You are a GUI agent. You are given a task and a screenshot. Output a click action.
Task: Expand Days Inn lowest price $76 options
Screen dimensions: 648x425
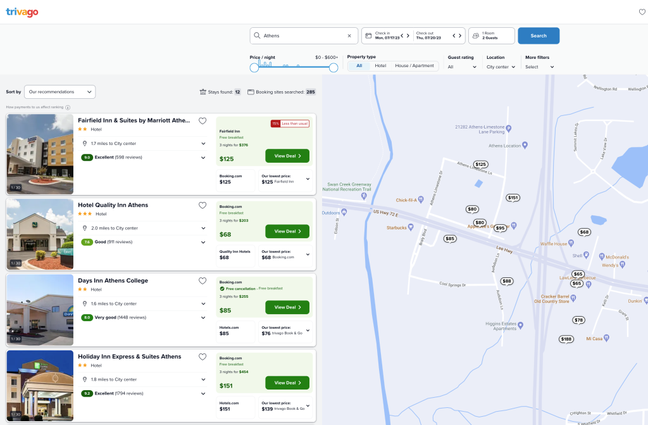click(285, 331)
